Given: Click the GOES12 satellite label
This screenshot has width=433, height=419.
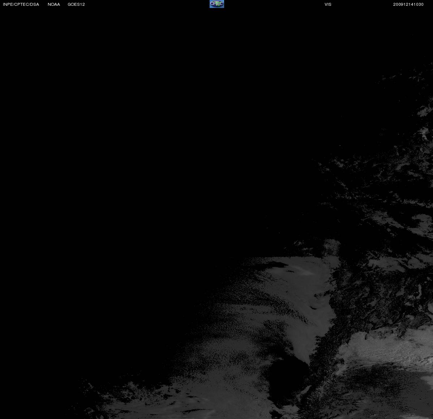Looking at the screenshot, I should pos(76,4).
